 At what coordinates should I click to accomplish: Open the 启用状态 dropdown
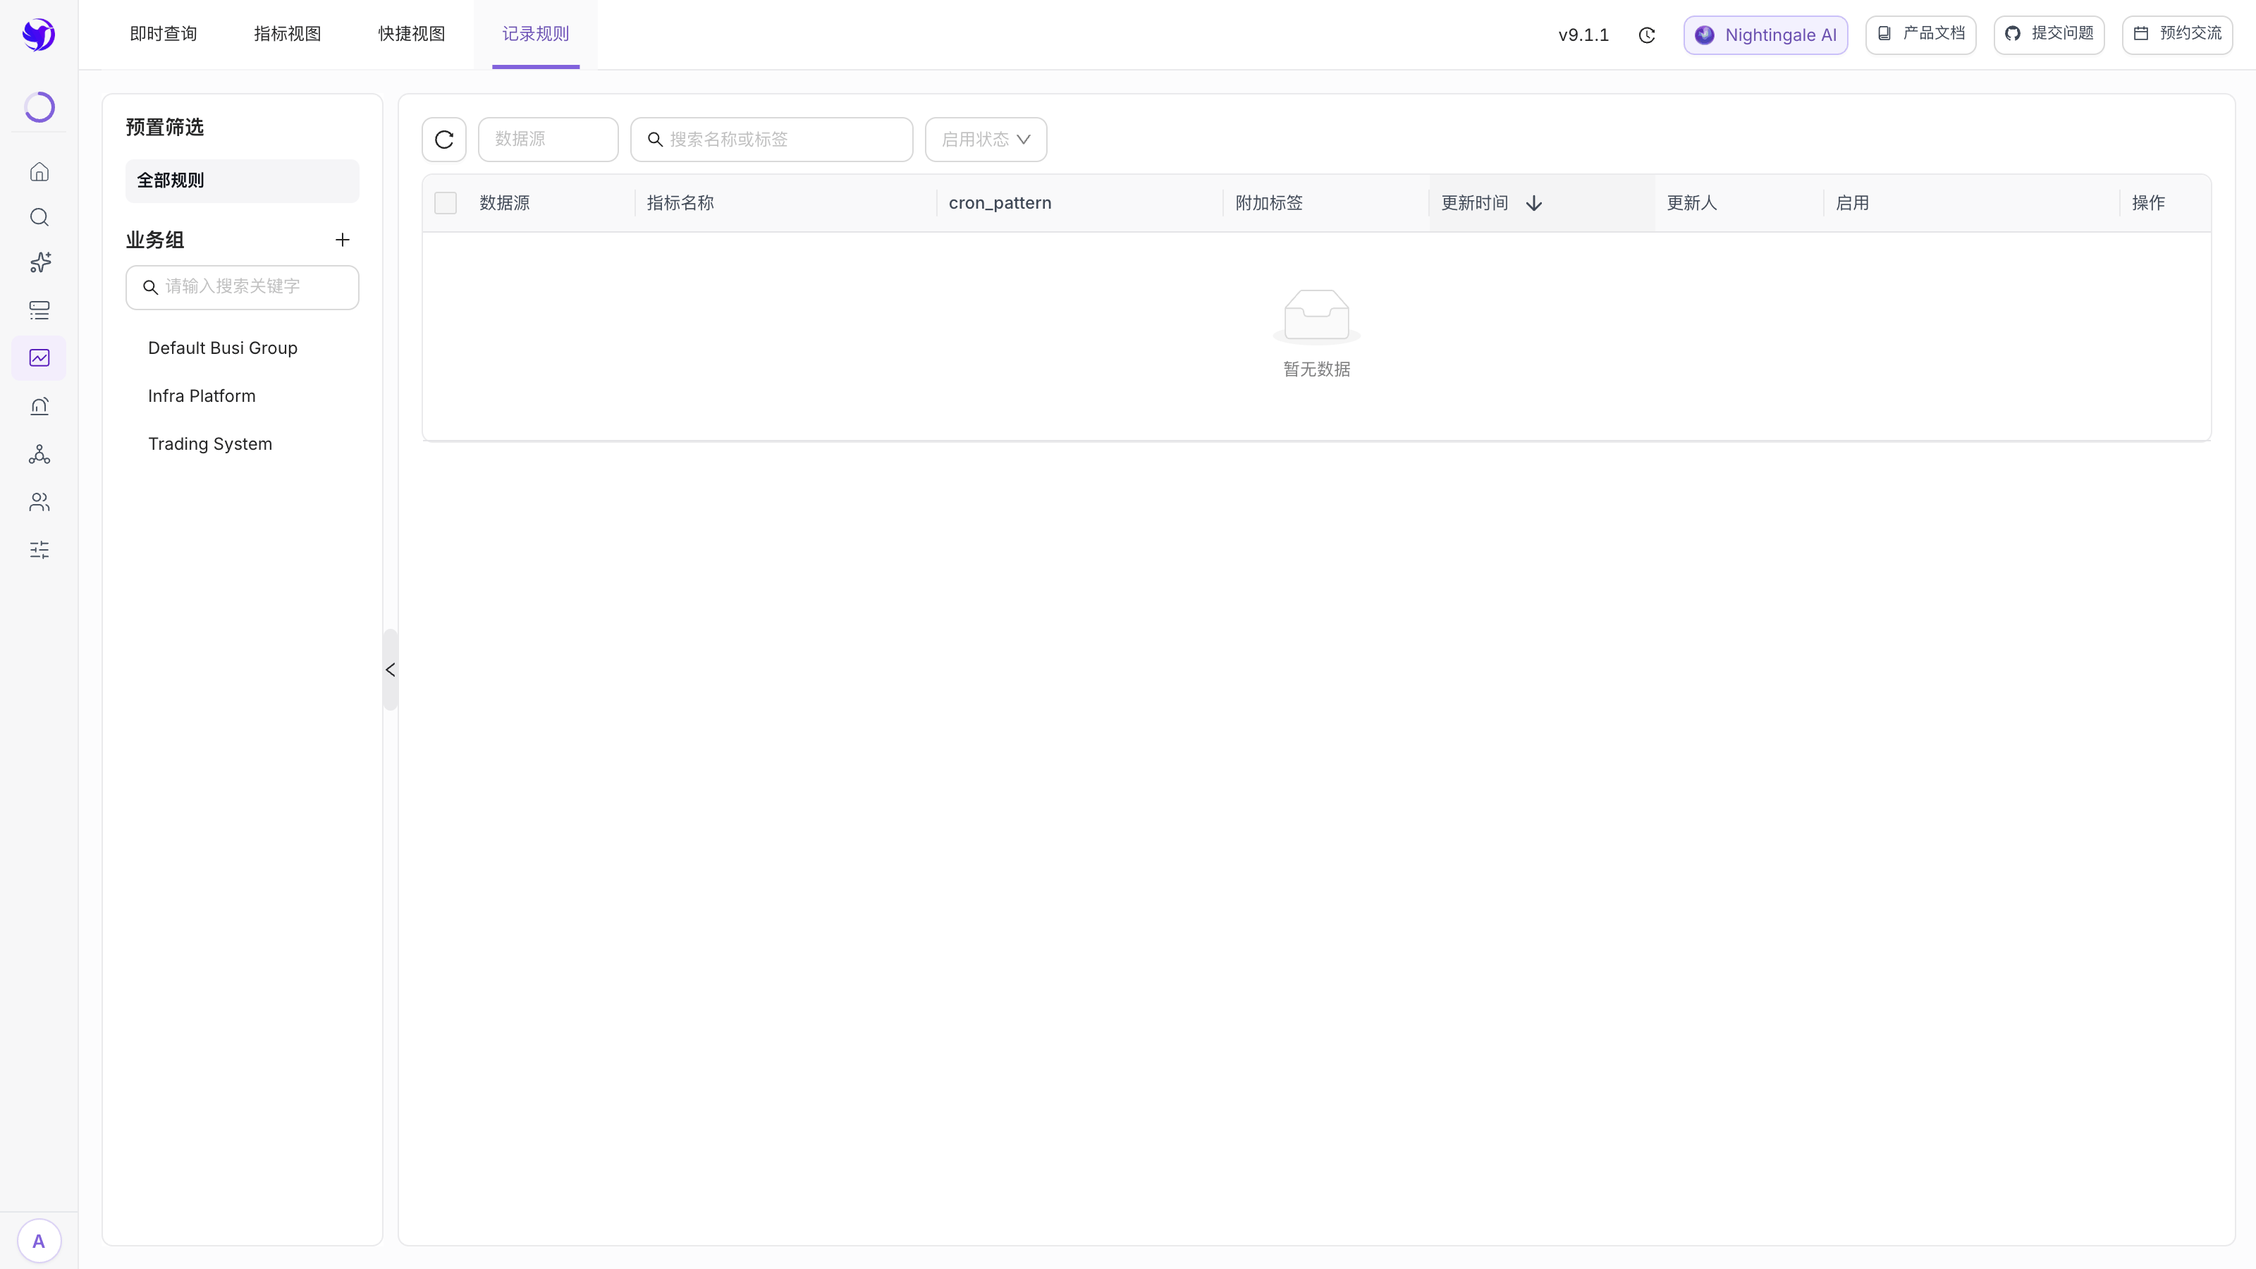986,140
